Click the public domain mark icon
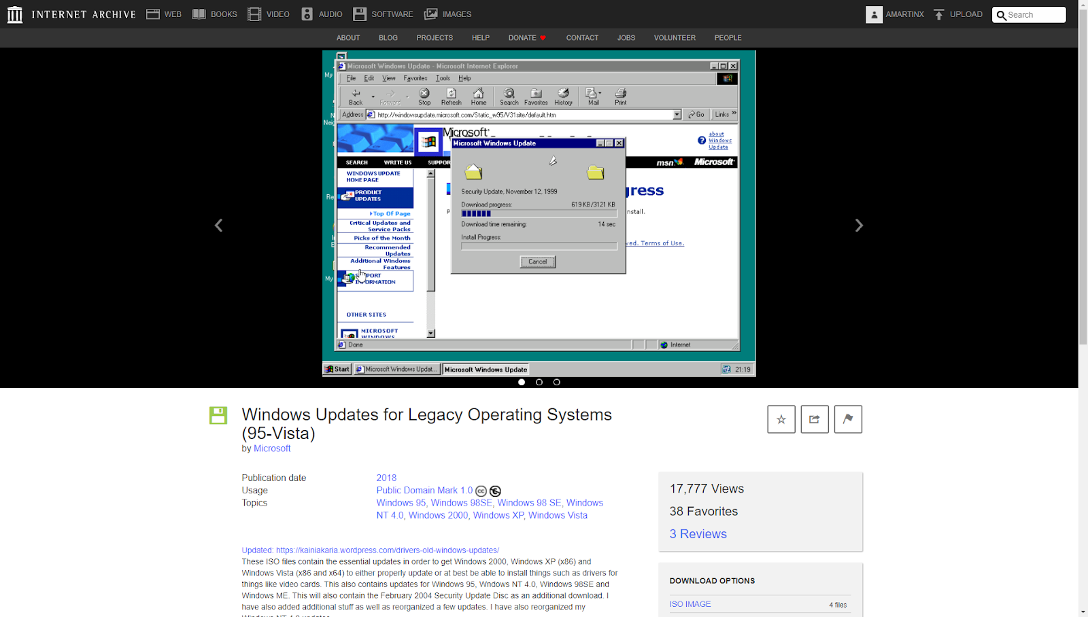1088x617 pixels. (495, 491)
